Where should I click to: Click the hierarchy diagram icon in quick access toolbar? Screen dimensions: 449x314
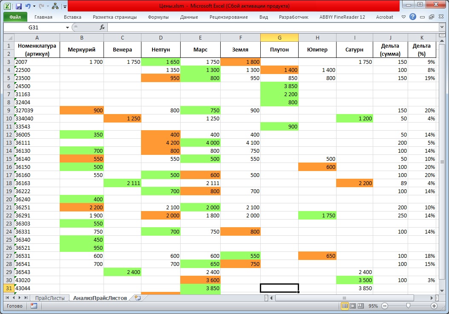55,6
